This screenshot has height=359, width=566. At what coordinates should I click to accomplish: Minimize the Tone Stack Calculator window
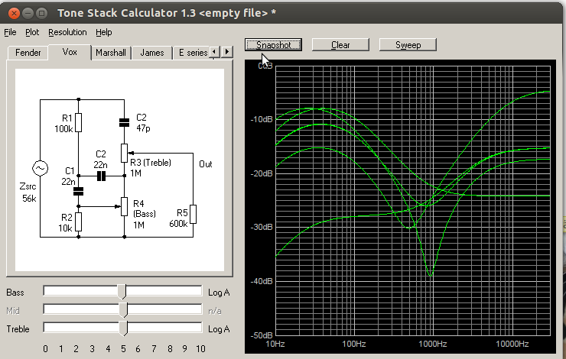point(28,13)
